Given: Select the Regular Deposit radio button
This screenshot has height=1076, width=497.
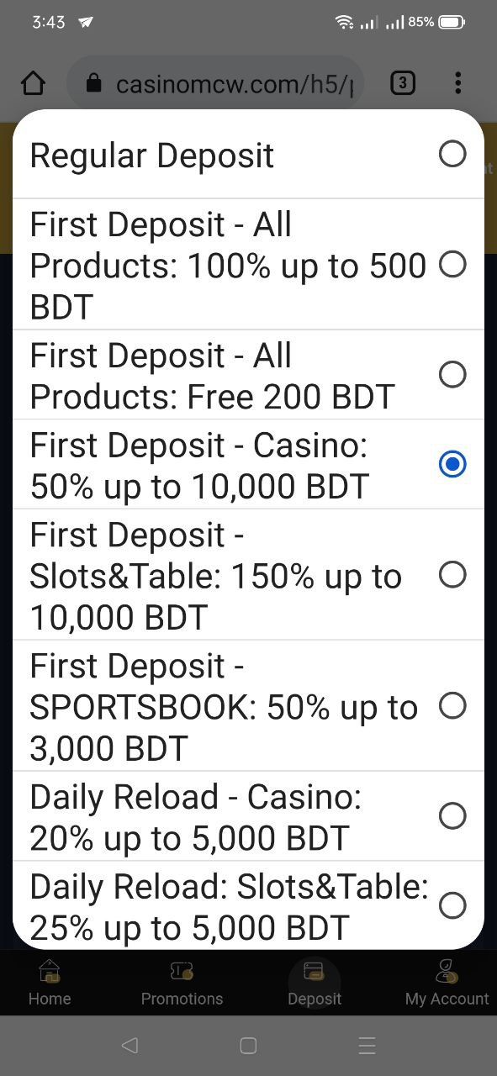Looking at the screenshot, I should pyautogui.click(x=452, y=154).
